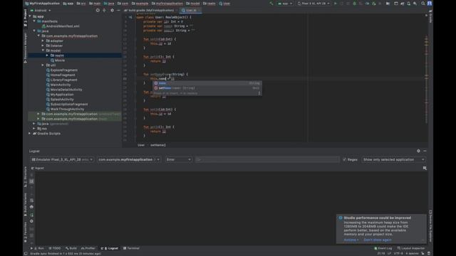This screenshot has width=456, height=256.
Task: Open the Pixel 3 XL API 28 device dropdown
Action: tap(313, 4)
